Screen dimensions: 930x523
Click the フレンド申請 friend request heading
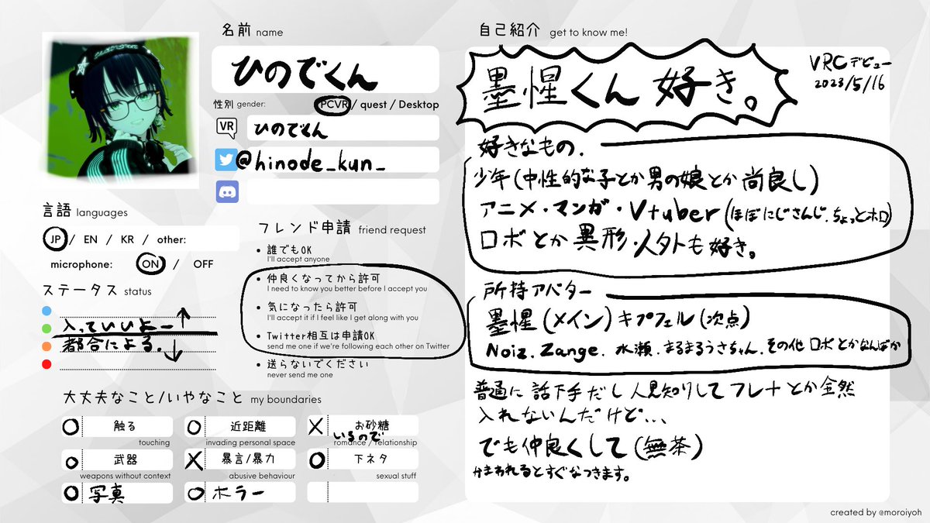(x=342, y=229)
